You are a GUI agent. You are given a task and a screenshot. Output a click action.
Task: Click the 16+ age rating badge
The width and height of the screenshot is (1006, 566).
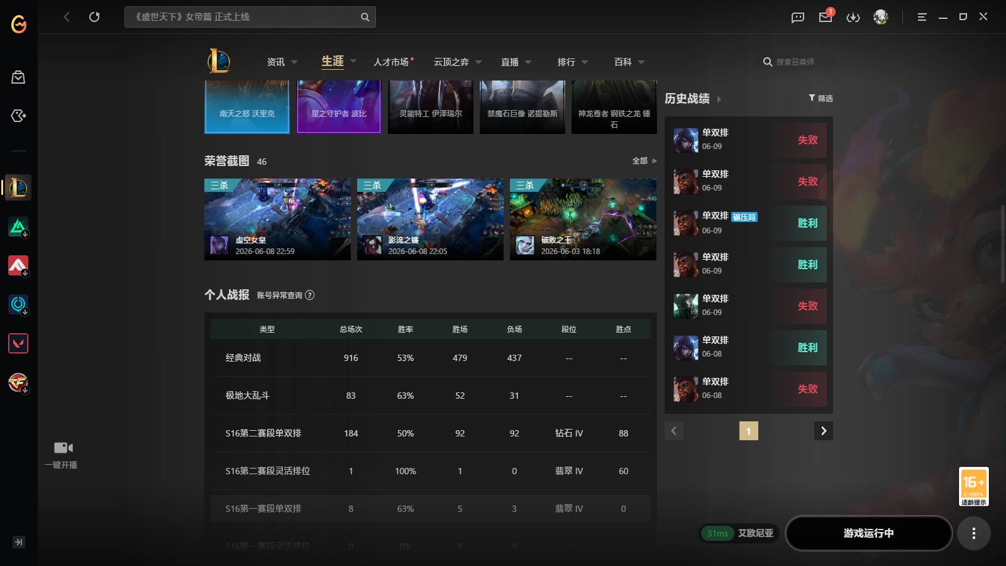(x=973, y=486)
